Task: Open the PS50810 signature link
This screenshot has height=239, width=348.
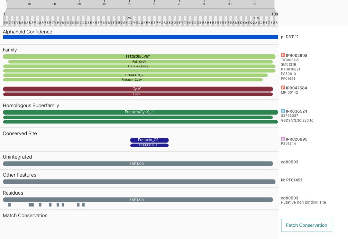Action: 288,74
